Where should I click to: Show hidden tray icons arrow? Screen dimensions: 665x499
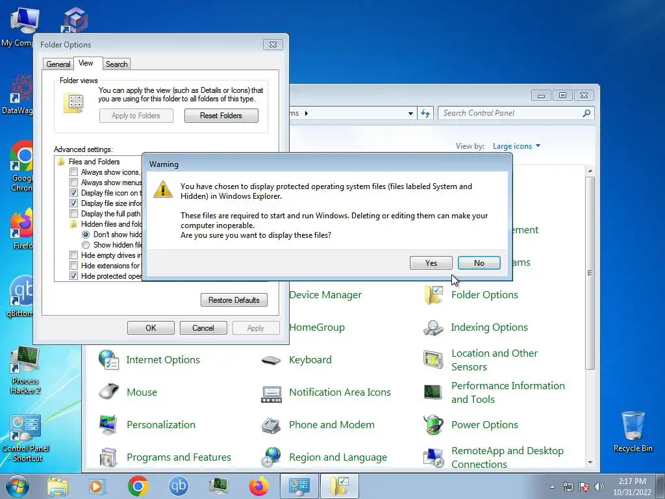[552, 487]
